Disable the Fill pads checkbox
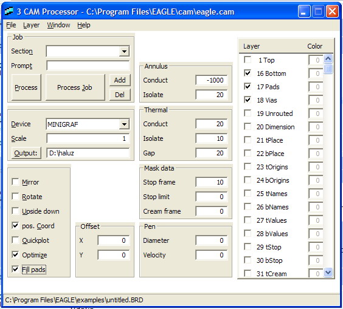The image size is (343, 309). [x=15, y=270]
